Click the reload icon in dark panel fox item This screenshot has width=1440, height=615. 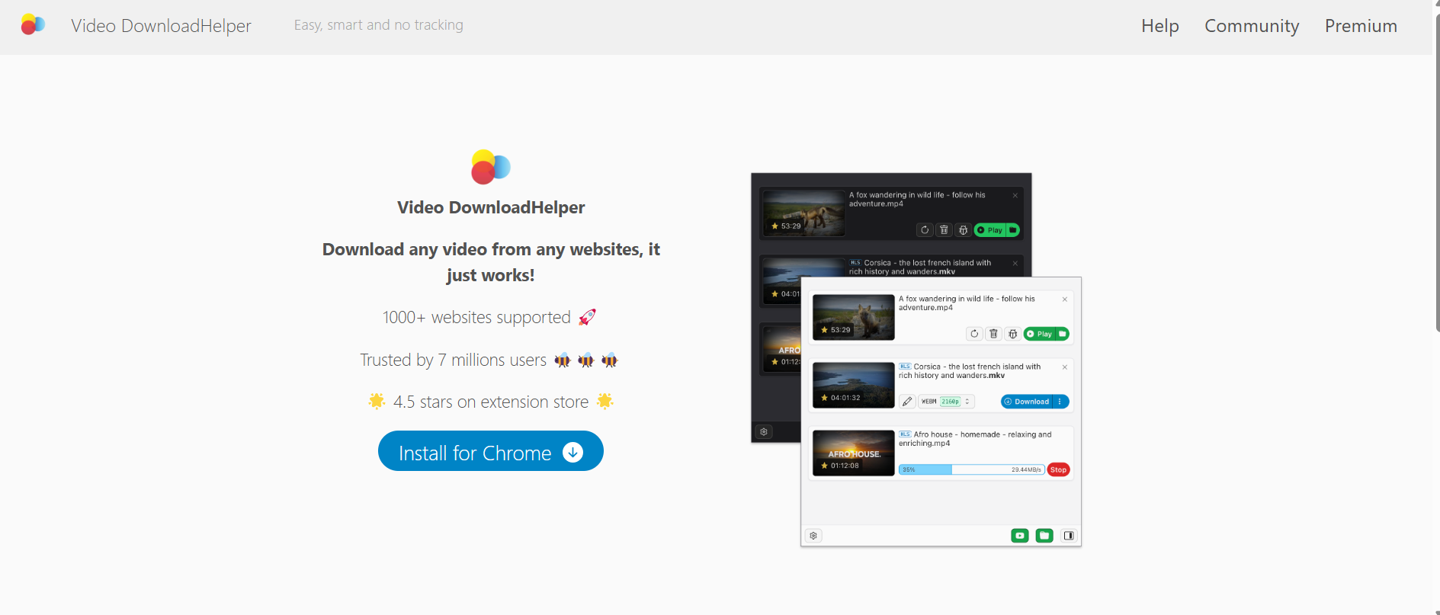tap(925, 229)
